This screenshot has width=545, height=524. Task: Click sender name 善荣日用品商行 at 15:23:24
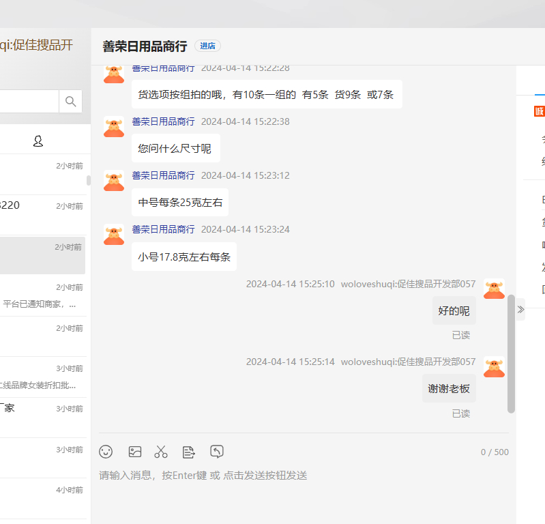tap(163, 229)
